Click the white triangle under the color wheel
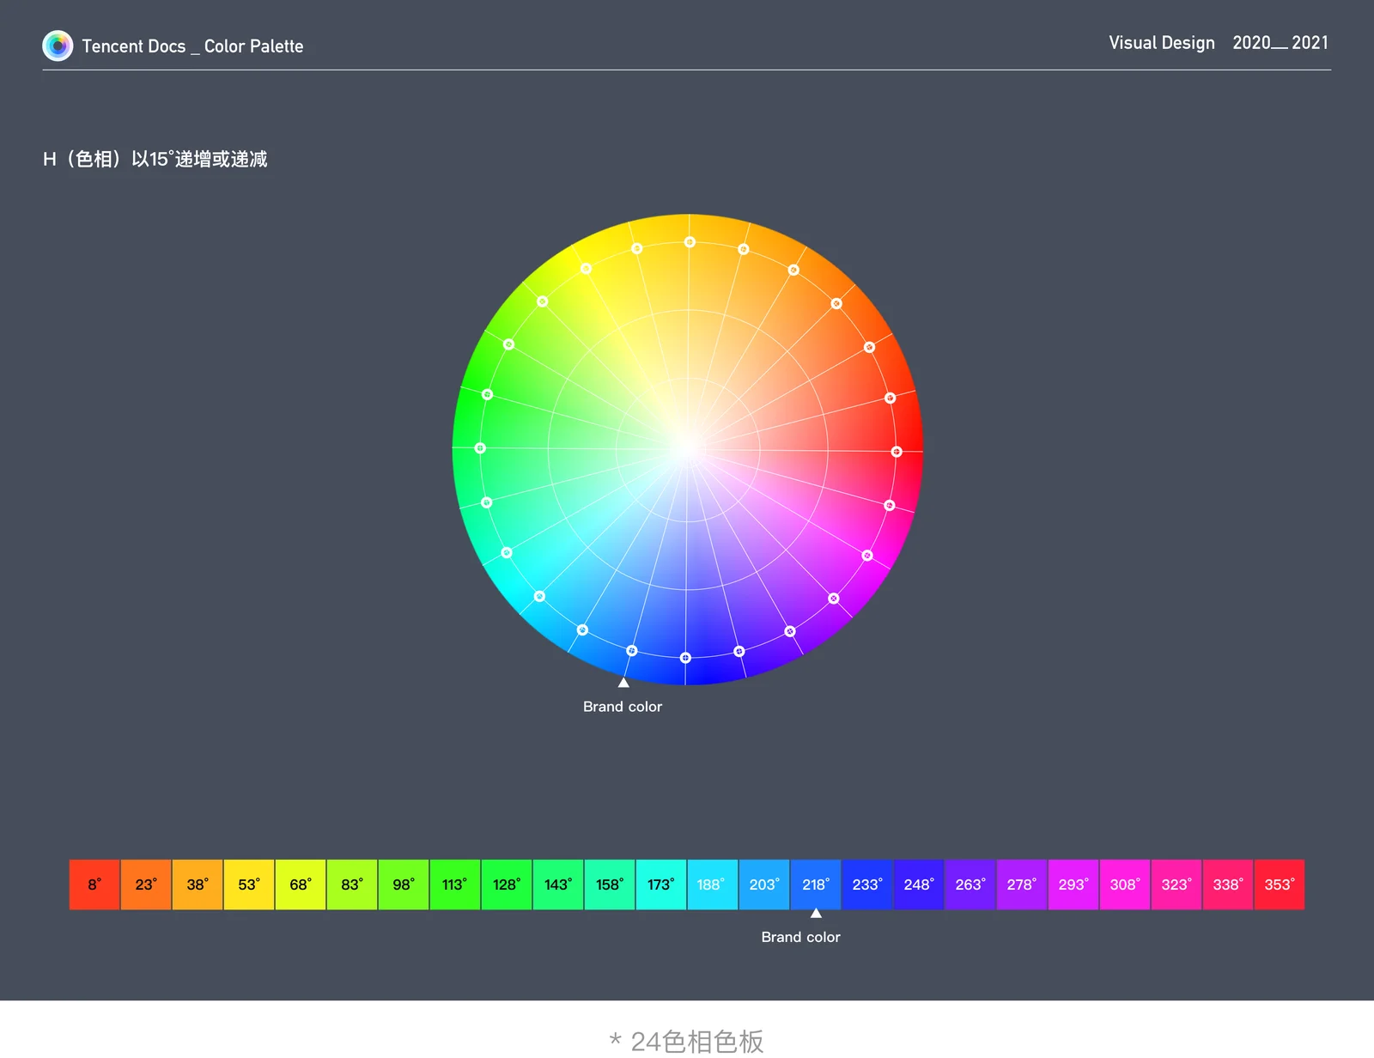This screenshot has height=1058, width=1374. 623,683
